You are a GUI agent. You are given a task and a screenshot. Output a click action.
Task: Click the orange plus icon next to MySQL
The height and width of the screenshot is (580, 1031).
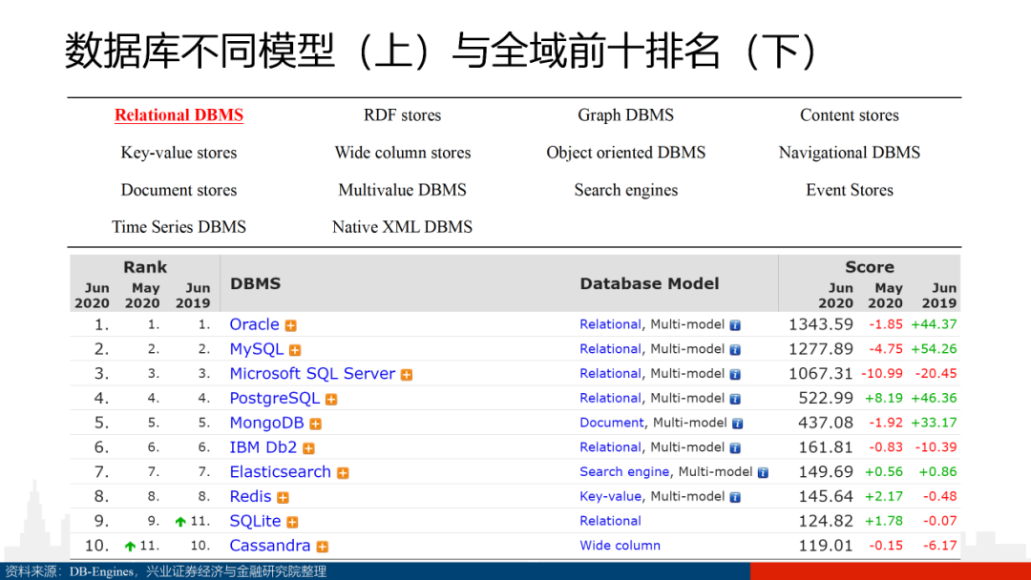(x=295, y=350)
